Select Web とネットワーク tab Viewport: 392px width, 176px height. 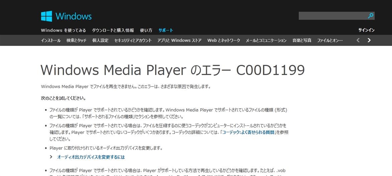coord(224,40)
